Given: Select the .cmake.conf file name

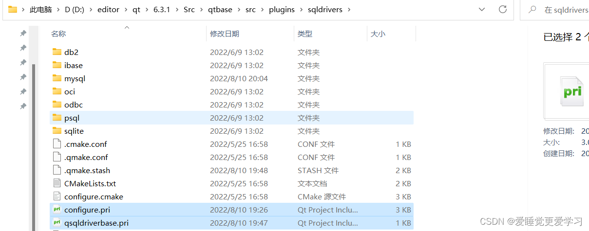Looking at the screenshot, I should 86,144.
